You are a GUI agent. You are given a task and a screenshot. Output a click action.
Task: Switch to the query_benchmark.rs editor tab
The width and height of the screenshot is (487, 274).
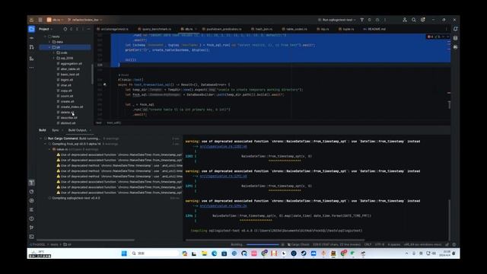click(x=154, y=29)
